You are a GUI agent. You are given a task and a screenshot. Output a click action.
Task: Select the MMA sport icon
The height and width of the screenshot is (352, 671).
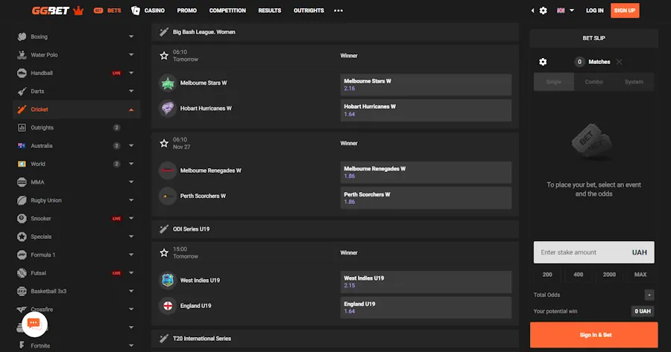pyautogui.click(x=22, y=182)
